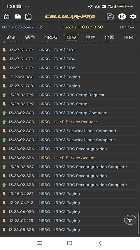140x250 pixels.
Task: Open the clipboard checklist icon
Action: click(x=28, y=17)
